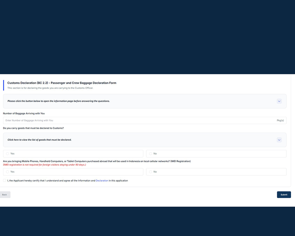Open the 'Please click the button below' panel
295x236 pixels.
coord(145,101)
